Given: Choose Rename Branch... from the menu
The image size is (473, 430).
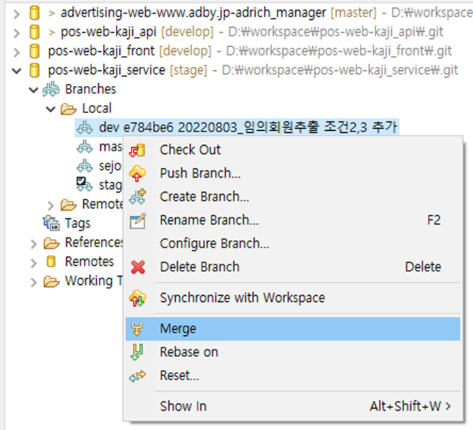Looking at the screenshot, I should coord(292,220).
